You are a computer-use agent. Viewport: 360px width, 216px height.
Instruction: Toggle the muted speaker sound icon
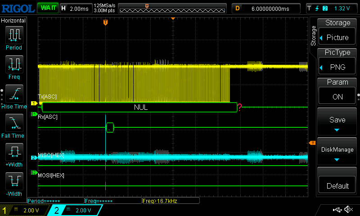coord(348,210)
